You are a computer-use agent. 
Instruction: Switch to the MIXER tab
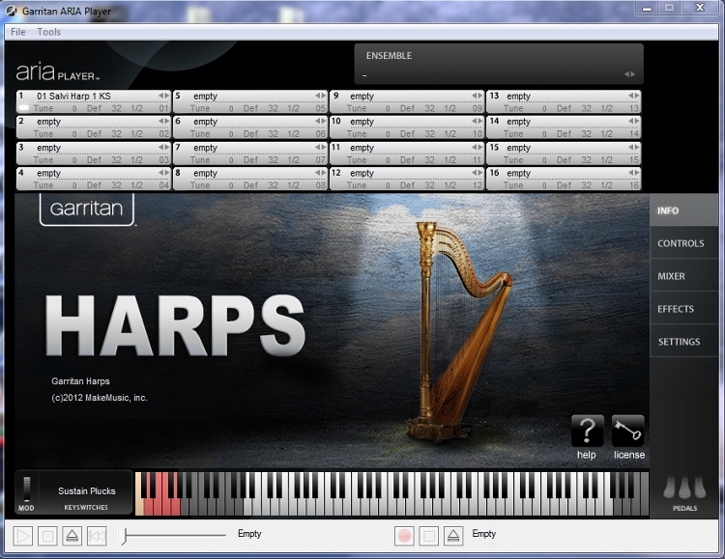[x=683, y=276]
